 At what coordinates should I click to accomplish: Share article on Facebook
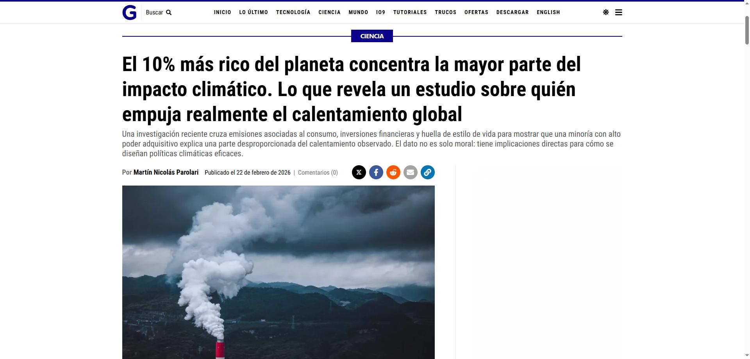click(x=376, y=172)
